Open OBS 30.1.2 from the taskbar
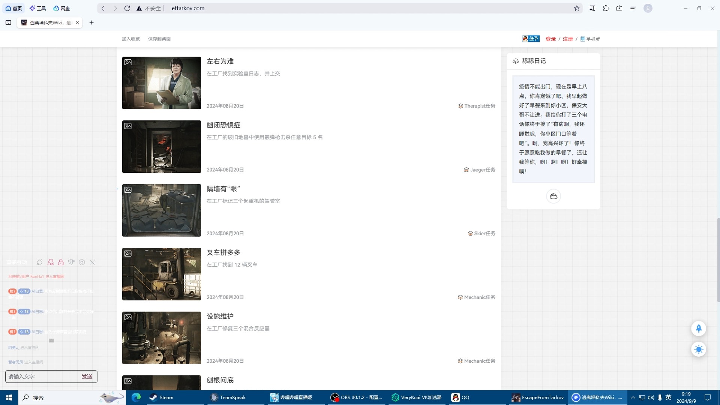Image resolution: width=720 pixels, height=405 pixels. [x=355, y=397]
